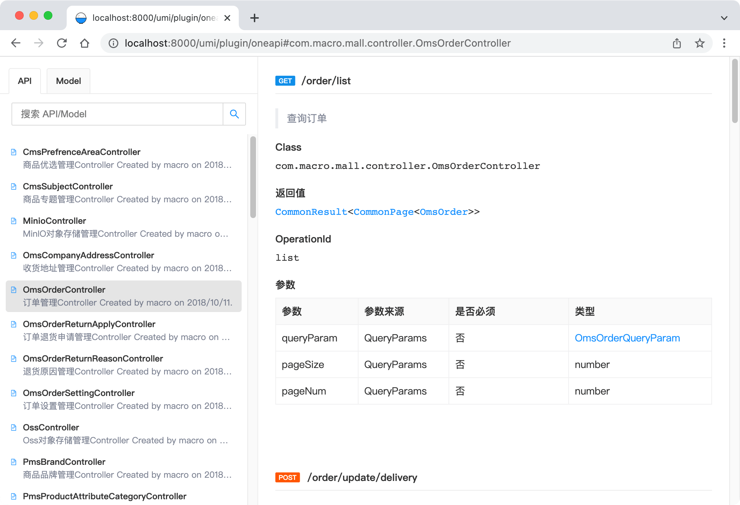740x505 pixels.
Task: Click file icon next to MinioController
Action: (14, 221)
